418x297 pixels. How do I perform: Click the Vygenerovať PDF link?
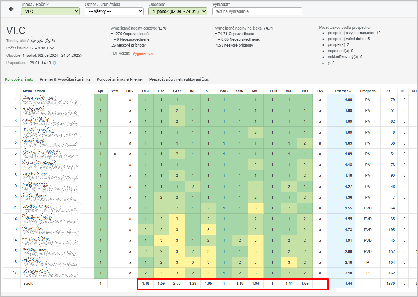pyautogui.click(x=143, y=53)
